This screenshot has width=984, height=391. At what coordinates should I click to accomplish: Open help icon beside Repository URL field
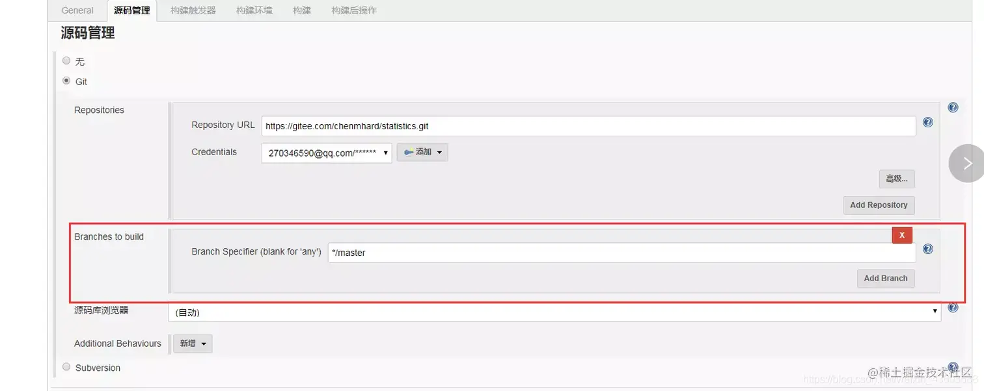928,122
